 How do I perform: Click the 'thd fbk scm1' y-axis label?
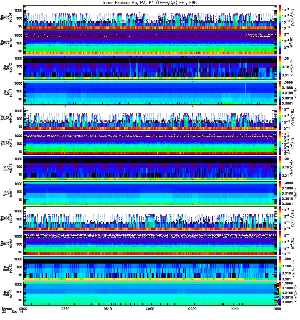coord(8,193)
